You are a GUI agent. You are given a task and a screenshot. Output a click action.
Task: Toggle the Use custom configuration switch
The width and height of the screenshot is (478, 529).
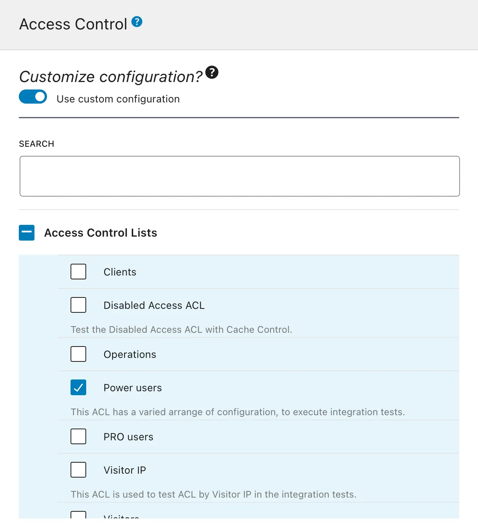(x=33, y=97)
